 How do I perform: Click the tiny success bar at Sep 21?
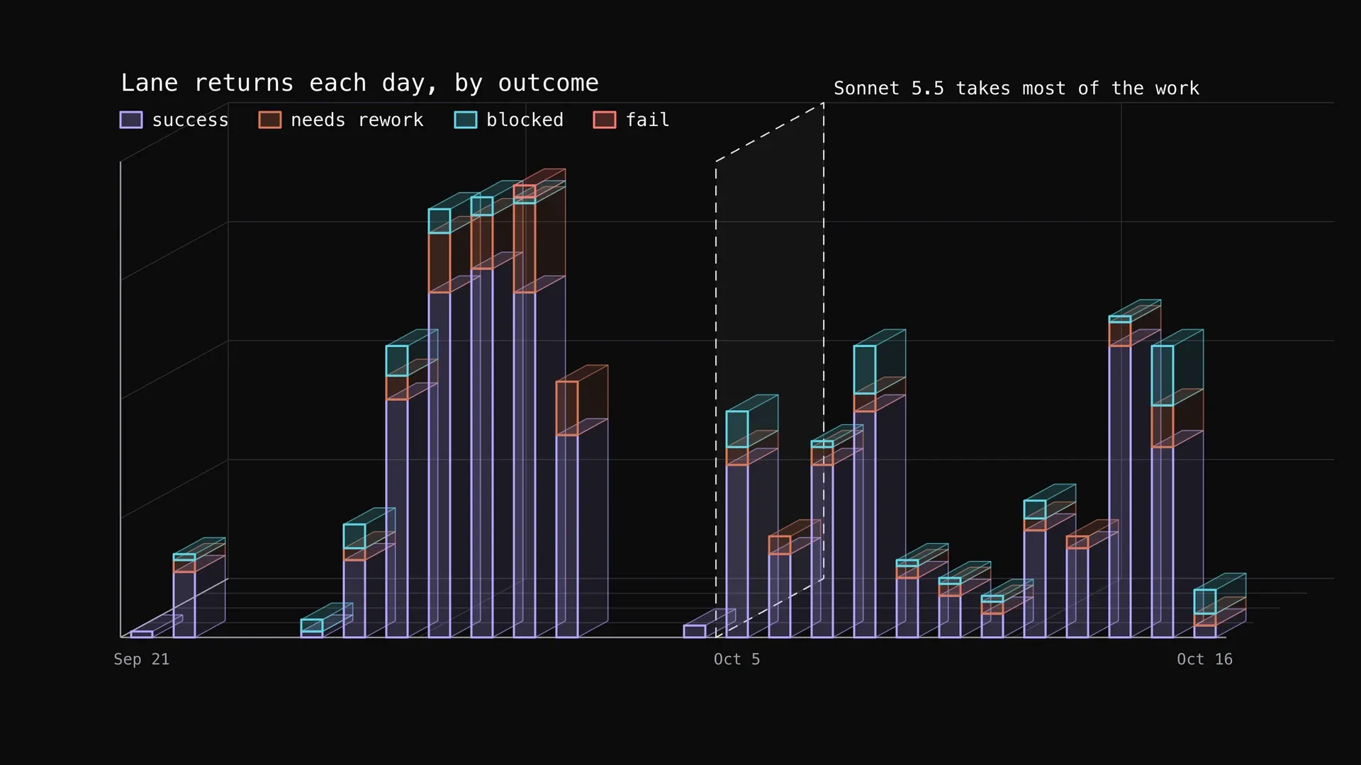click(x=142, y=634)
